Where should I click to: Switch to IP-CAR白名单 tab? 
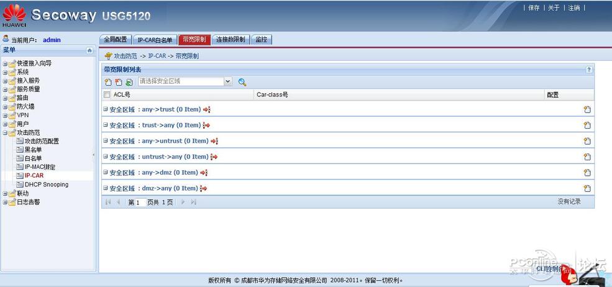pos(155,40)
